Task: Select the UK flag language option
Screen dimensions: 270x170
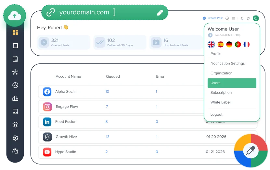Action: (211, 44)
